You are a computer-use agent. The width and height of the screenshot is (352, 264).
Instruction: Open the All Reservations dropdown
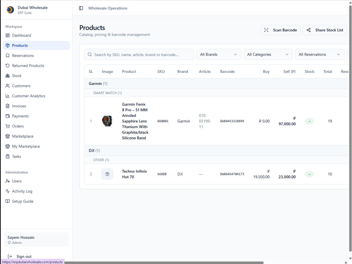click(320, 54)
